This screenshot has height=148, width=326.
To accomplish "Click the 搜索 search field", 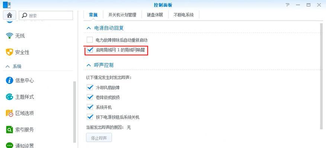I will click(46, 16).
